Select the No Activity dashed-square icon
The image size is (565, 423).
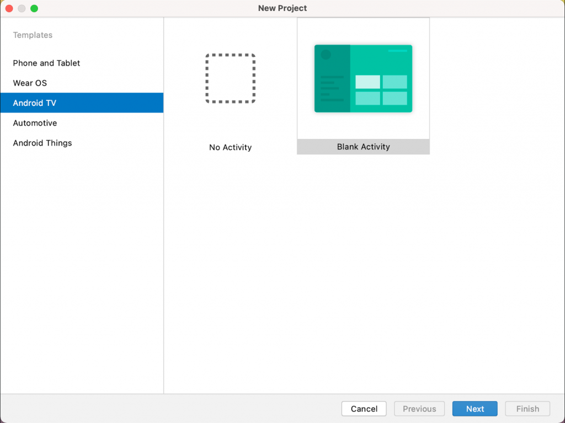pos(231,78)
